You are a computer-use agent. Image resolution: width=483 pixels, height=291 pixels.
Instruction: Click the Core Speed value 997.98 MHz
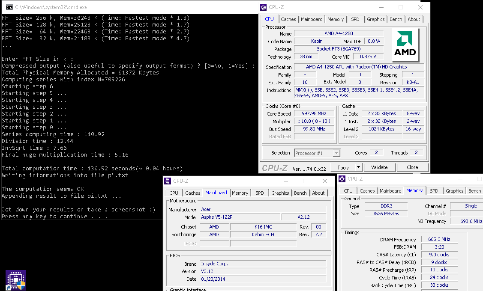(314, 113)
